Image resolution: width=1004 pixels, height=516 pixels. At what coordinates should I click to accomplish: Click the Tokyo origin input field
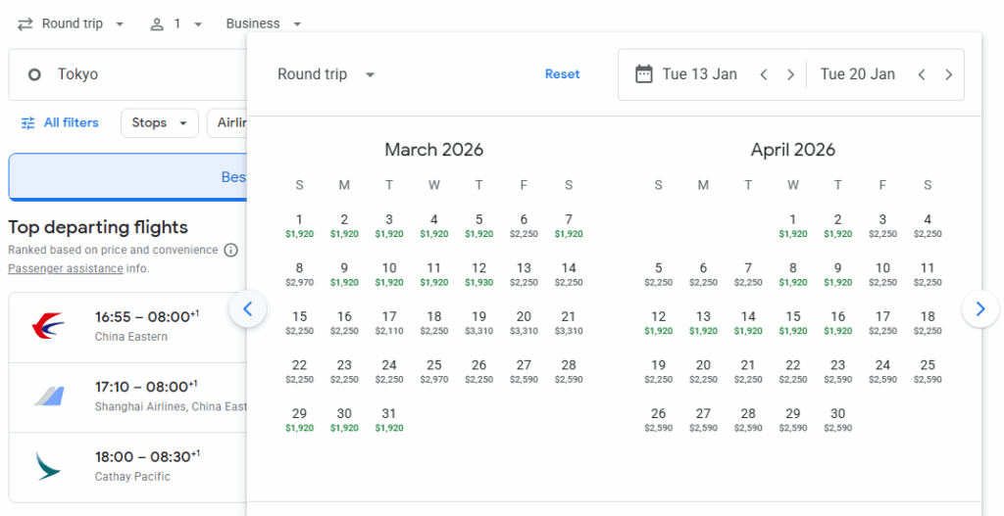(x=127, y=74)
